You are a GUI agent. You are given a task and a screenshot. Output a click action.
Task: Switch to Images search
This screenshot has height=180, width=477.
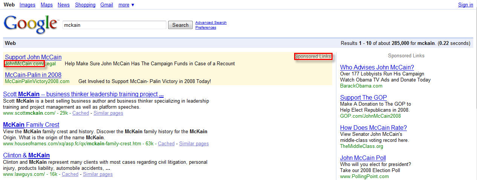[x=27, y=5]
